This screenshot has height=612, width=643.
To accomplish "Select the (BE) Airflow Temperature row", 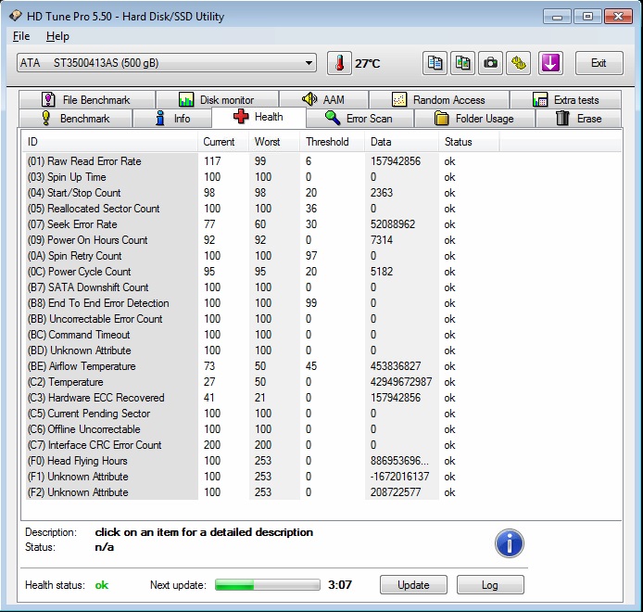I will pyautogui.click(x=262, y=366).
